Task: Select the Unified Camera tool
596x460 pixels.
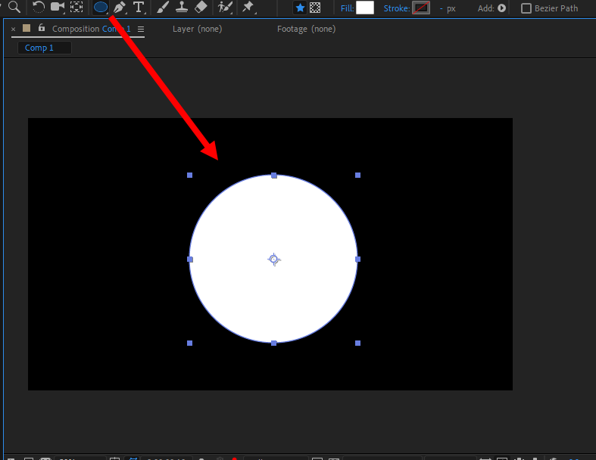Action: pyautogui.click(x=58, y=7)
